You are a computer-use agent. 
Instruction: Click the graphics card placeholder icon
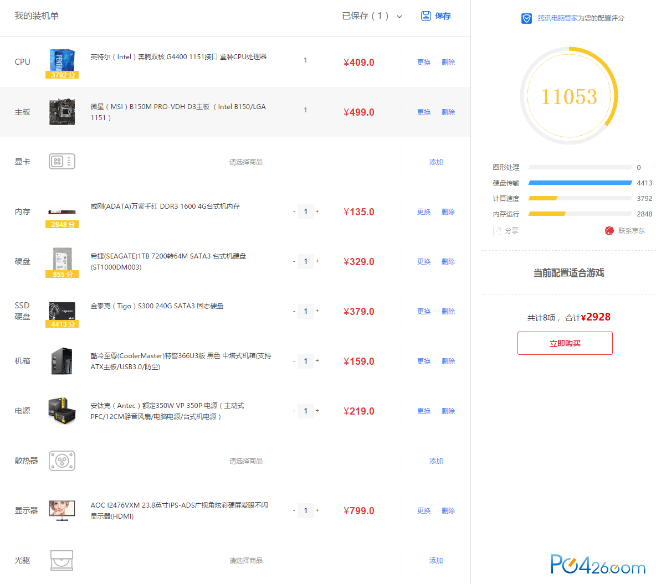click(62, 162)
